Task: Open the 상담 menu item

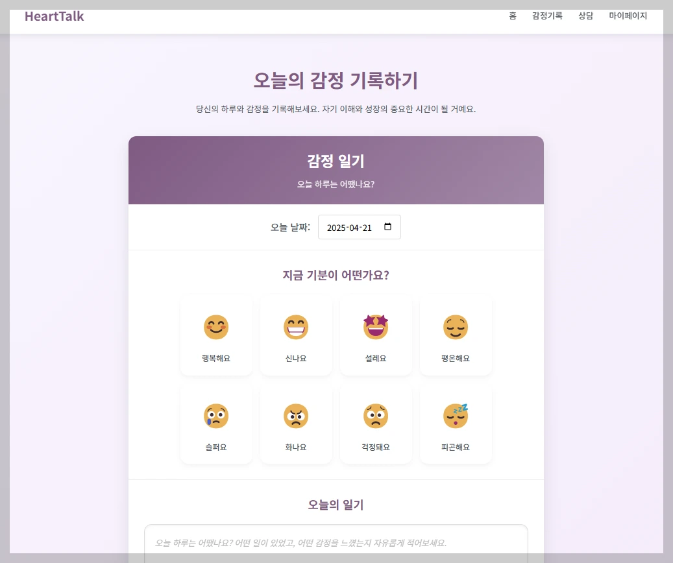Action: tap(585, 16)
